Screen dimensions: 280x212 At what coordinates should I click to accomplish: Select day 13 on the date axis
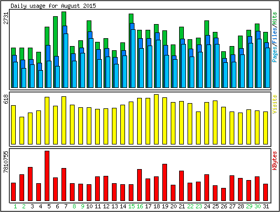115,206
